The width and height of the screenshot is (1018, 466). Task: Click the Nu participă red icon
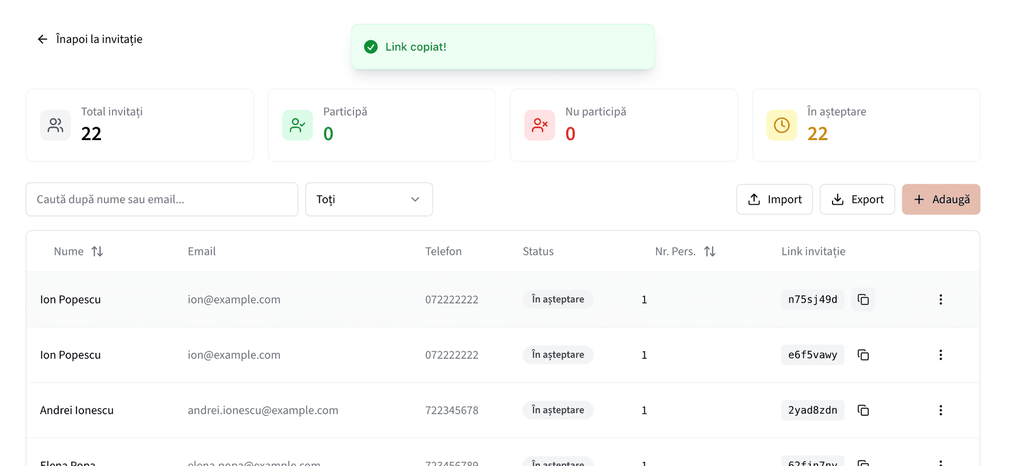pyautogui.click(x=539, y=125)
